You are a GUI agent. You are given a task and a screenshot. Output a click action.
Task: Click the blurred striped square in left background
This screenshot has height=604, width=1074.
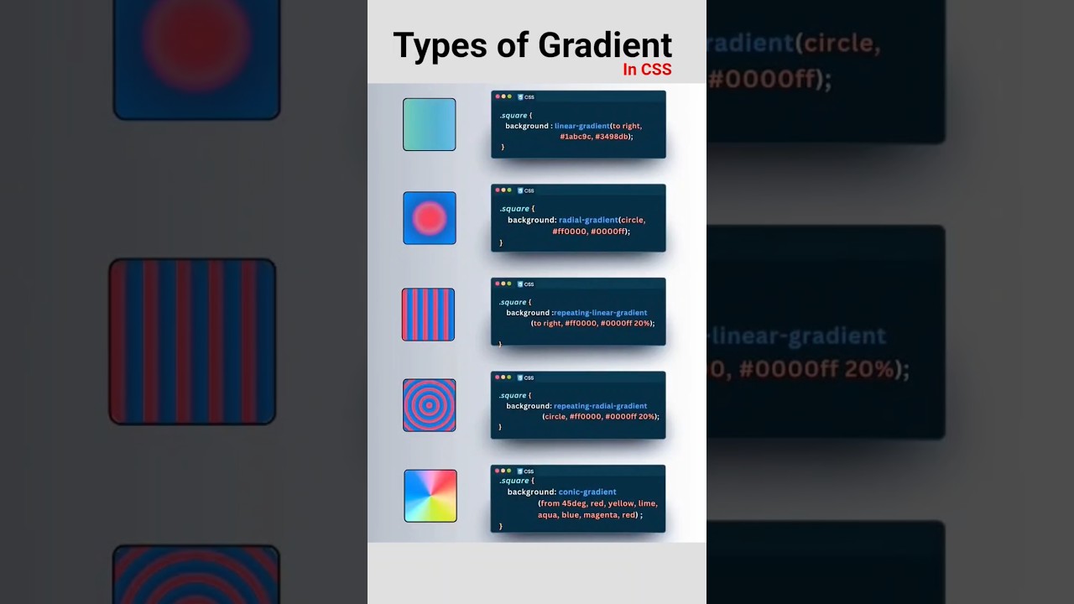(192, 341)
